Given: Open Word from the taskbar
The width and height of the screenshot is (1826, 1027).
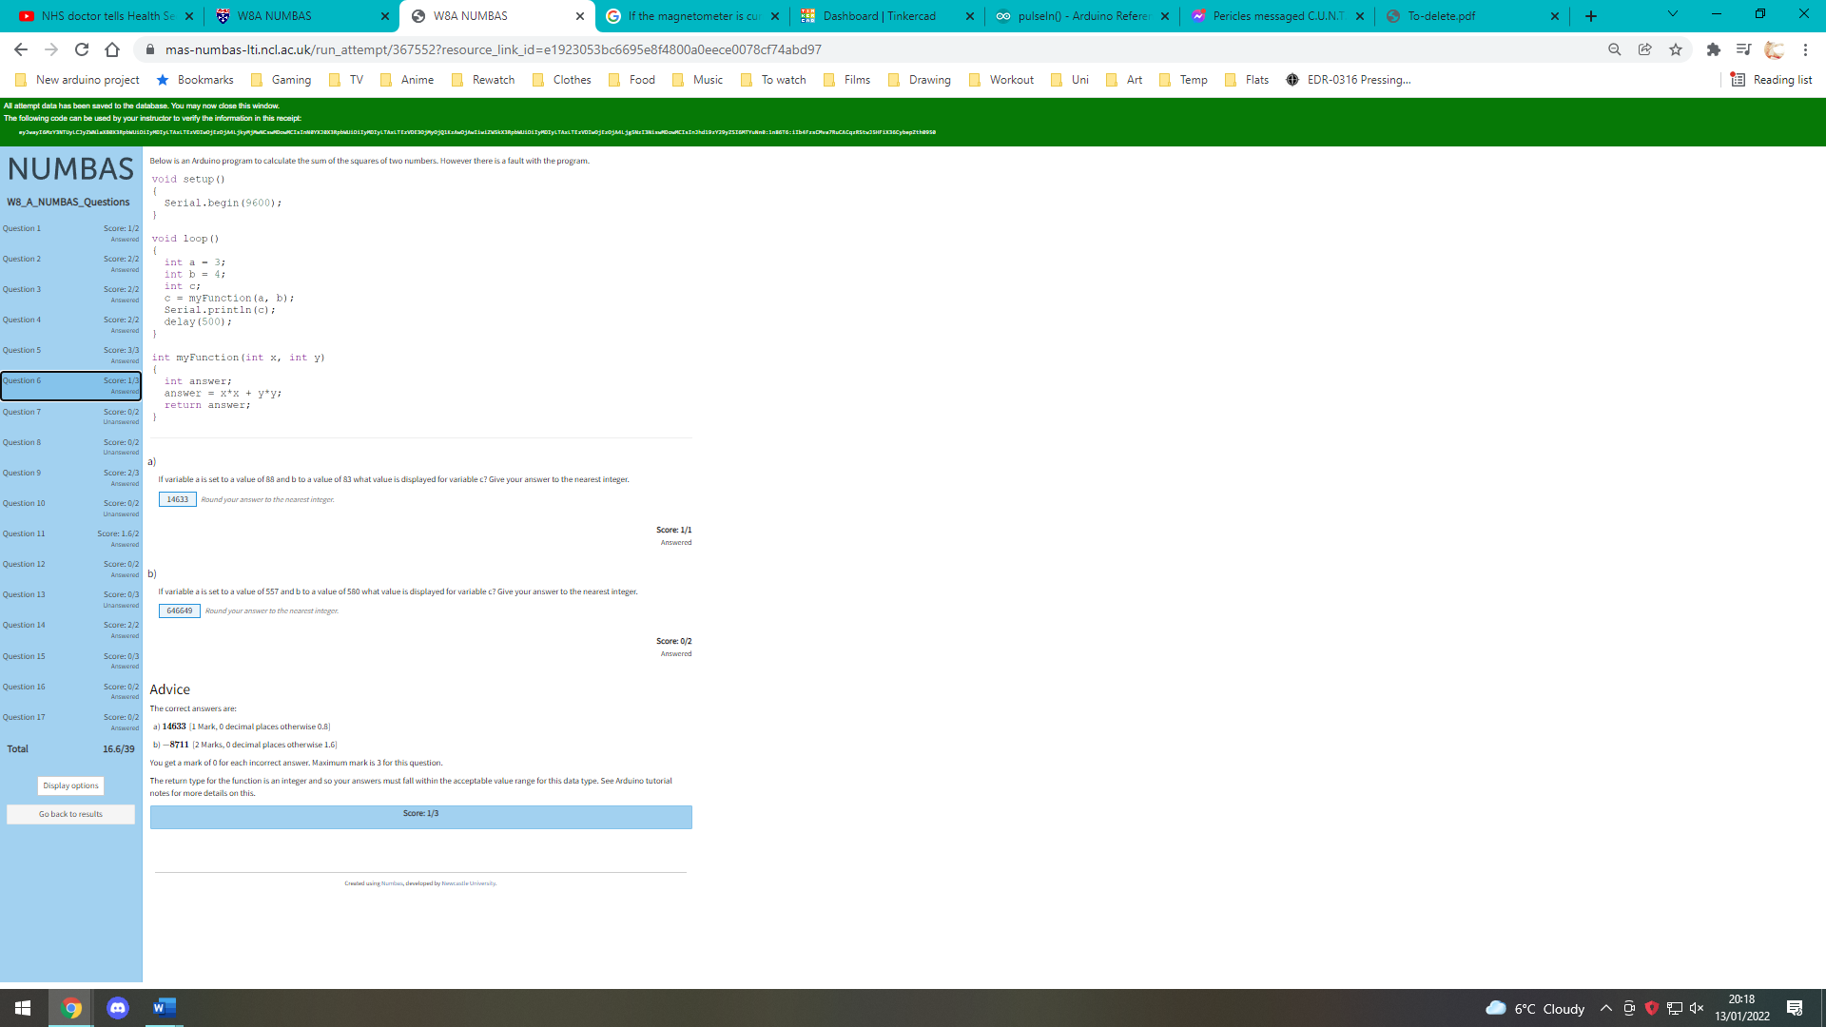Looking at the screenshot, I should (164, 1008).
